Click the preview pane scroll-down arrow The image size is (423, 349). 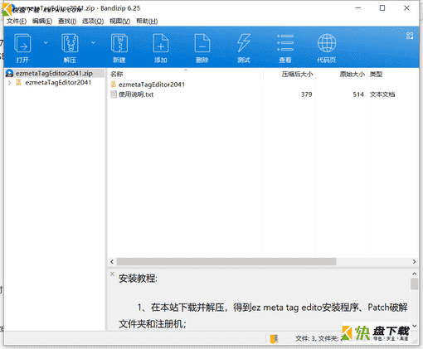click(414, 326)
